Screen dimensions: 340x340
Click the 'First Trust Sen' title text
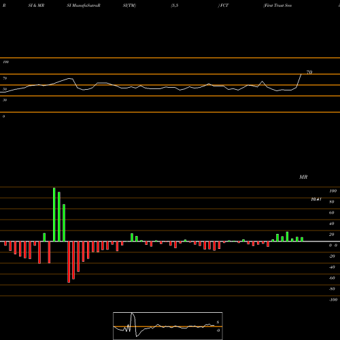point(277,5)
